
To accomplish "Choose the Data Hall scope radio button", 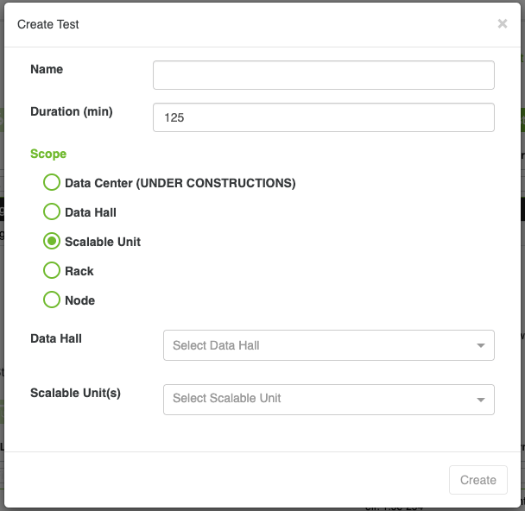I will tap(51, 212).
